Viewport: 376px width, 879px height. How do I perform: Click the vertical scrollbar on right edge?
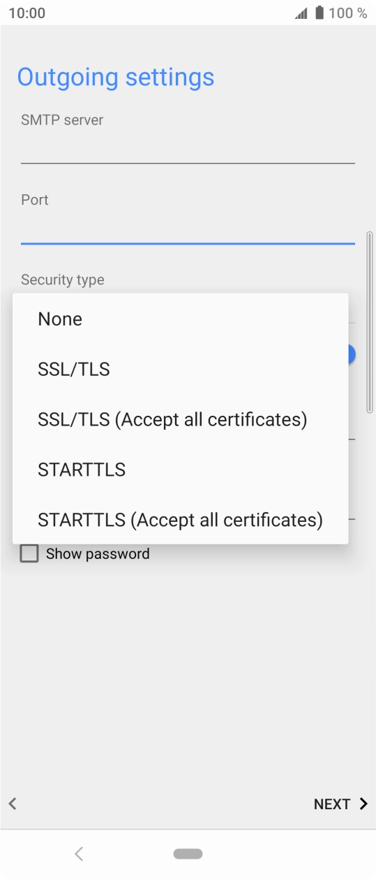(370, 322)
